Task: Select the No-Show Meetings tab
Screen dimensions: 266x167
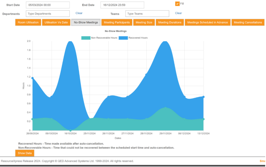Action: click(x=86, y=23)
